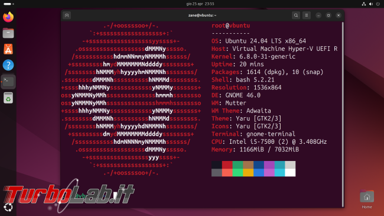
Task: Click the 'Theme: Yaru [GTK2/3]' line
Action: point(246,118)
